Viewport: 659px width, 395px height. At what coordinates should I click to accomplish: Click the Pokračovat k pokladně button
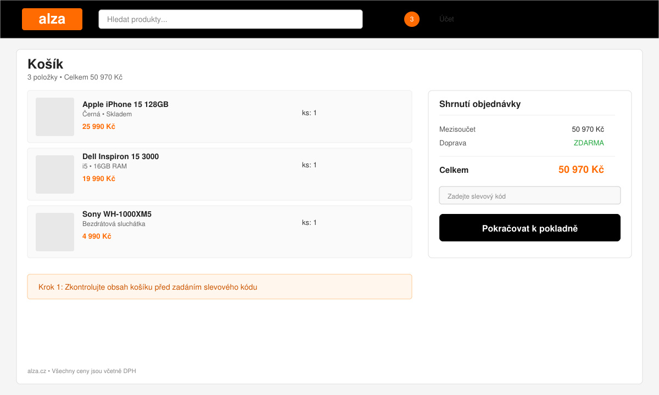tap(530, 228)
